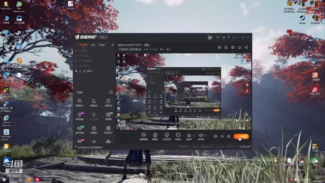Toggle eye of the topmost dimmed source row
The height and width of the screenshot is (183, 325).
coord(76,50)
